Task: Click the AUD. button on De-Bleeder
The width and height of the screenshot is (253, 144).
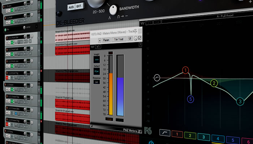Action: coord(71,7)
